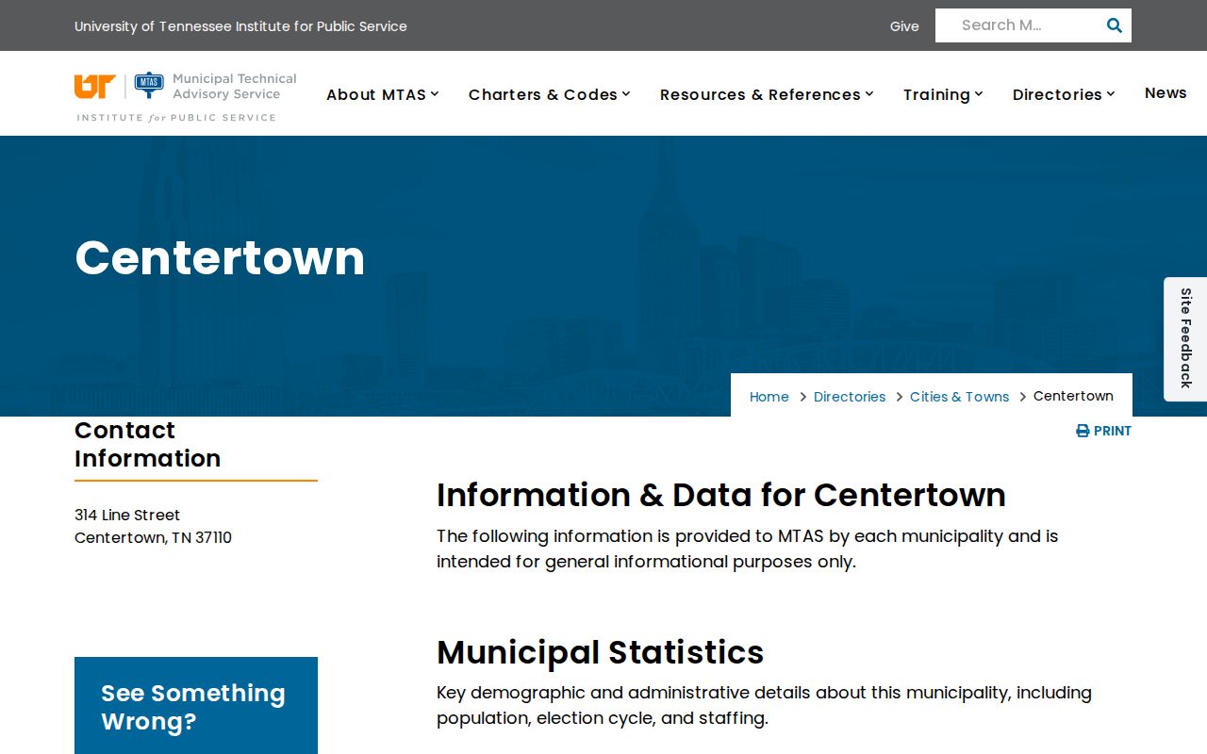Open University of Tennessee Institute for Public Service link

240,26
